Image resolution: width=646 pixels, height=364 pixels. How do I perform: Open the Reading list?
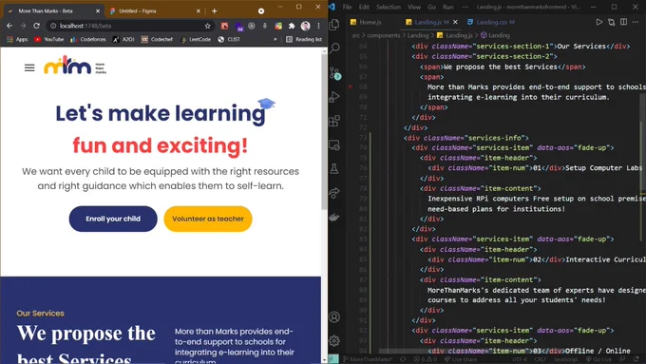pyautogui.click(x=304, y=40)
